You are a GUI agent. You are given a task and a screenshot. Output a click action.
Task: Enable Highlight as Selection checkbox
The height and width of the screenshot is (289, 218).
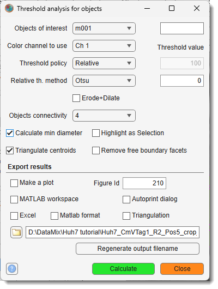96,133
